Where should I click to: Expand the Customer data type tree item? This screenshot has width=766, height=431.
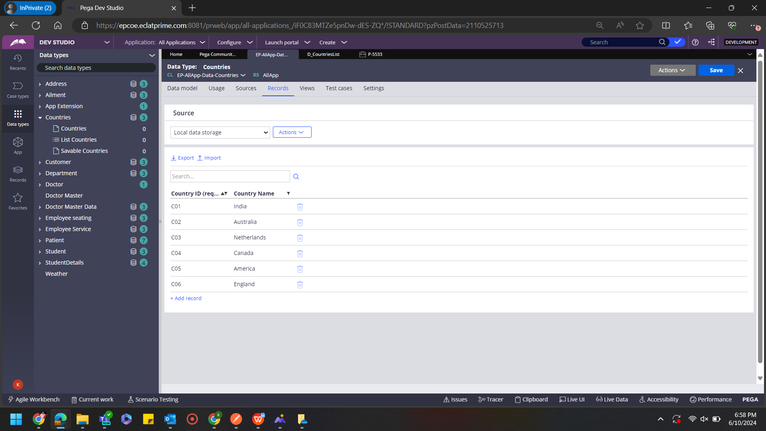(41, 162)
